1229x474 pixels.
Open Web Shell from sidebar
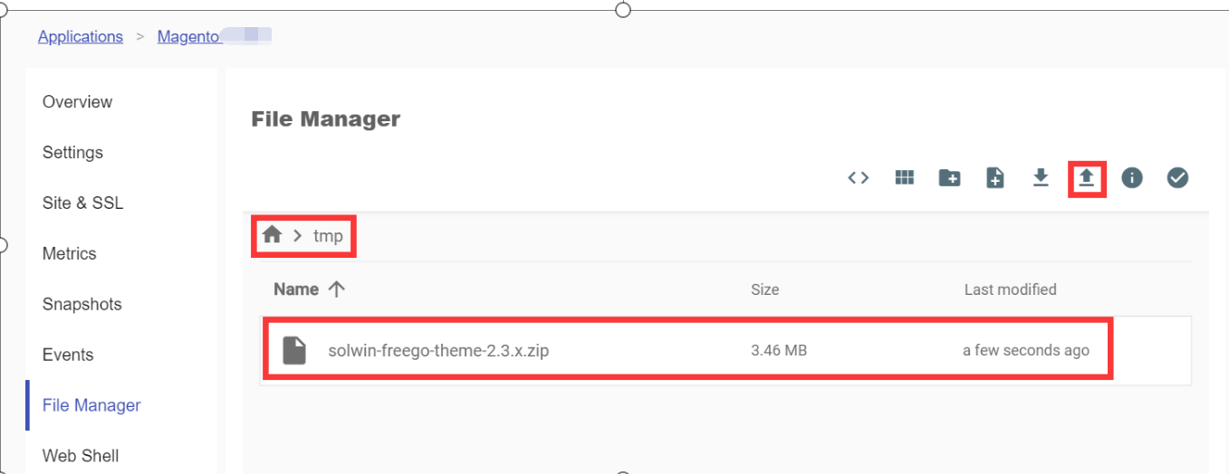(81, 456)
